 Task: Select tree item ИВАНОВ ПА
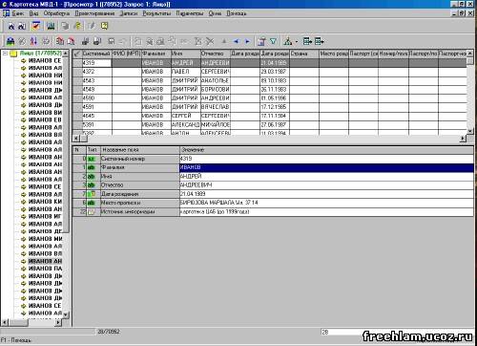45,269
